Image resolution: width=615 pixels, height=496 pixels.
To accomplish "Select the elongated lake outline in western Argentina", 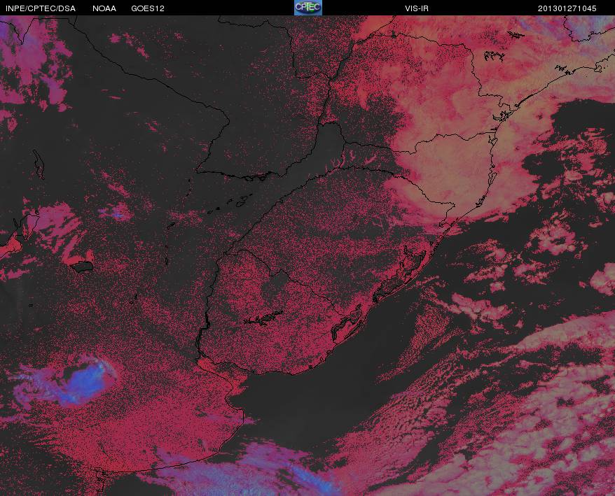I will [39, 164].
